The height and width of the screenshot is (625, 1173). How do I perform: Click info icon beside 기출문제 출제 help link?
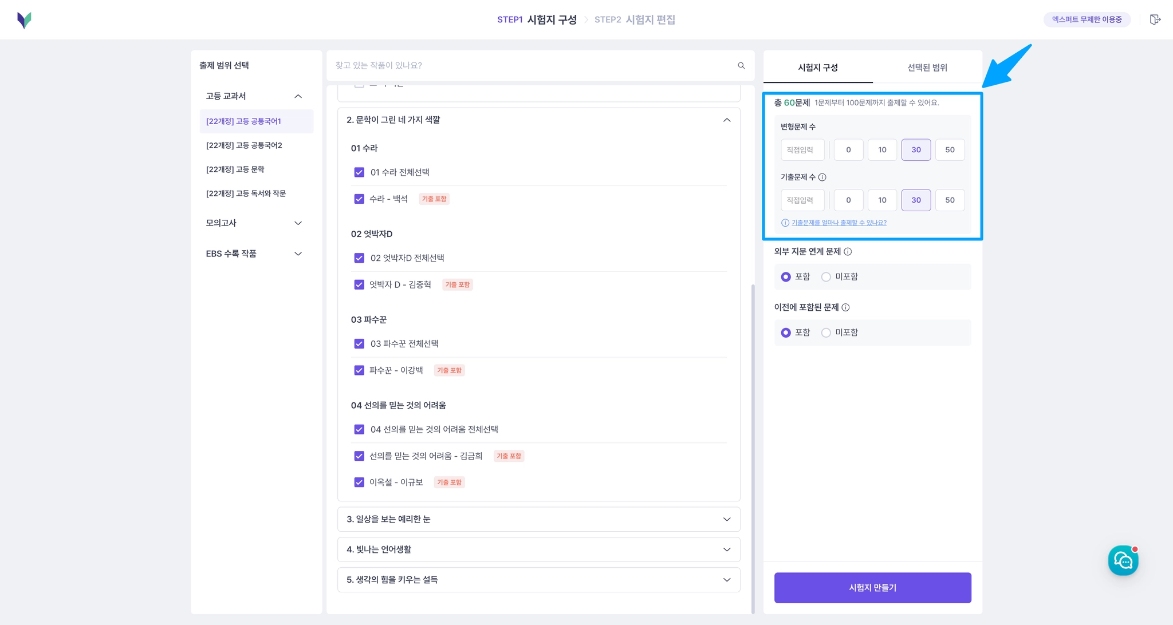785,223
